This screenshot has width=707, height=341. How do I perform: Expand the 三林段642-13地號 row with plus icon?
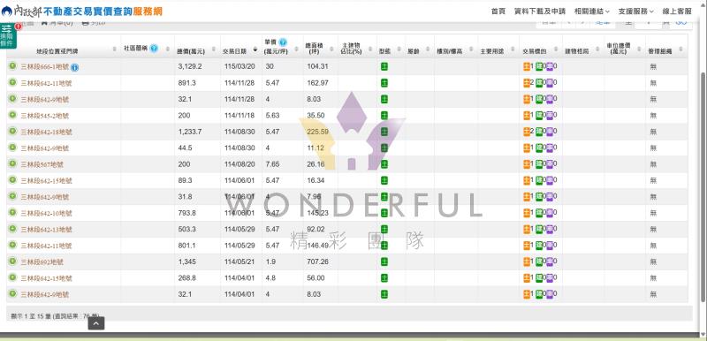(12, 229)
